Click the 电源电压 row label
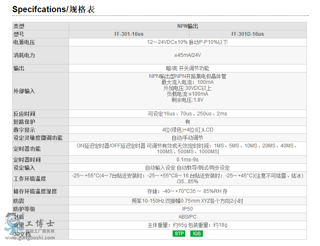The height and width of the screenshot is (246, 320). 24,43
